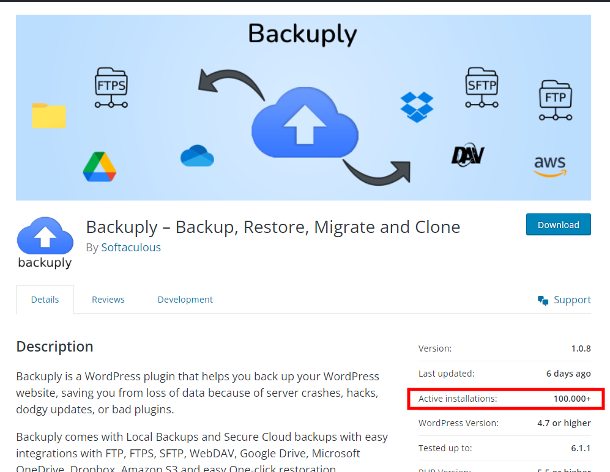Click the yellow folder icon in the banner
The image size is (610, 472).
click(49, 116)
